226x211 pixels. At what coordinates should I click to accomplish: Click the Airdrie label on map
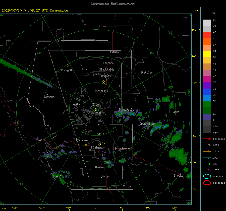(x=99, y=134)
